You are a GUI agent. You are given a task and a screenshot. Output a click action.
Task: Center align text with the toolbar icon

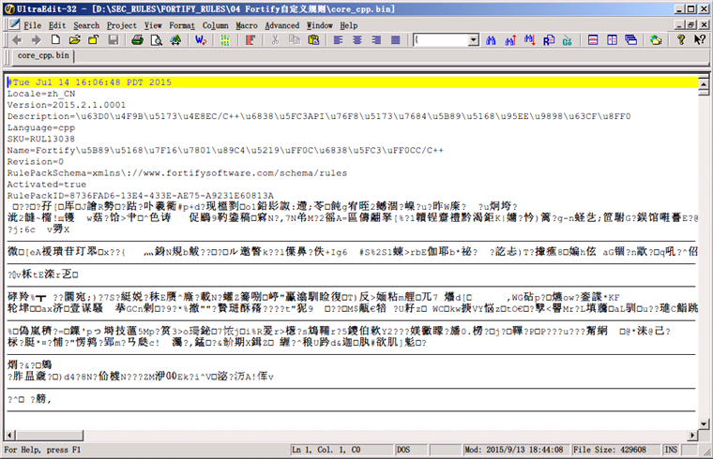(x=356, y=40)
